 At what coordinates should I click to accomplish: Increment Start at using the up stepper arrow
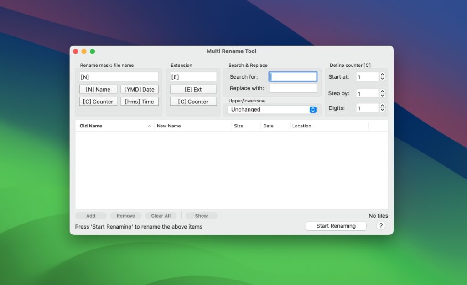(382, 74)
